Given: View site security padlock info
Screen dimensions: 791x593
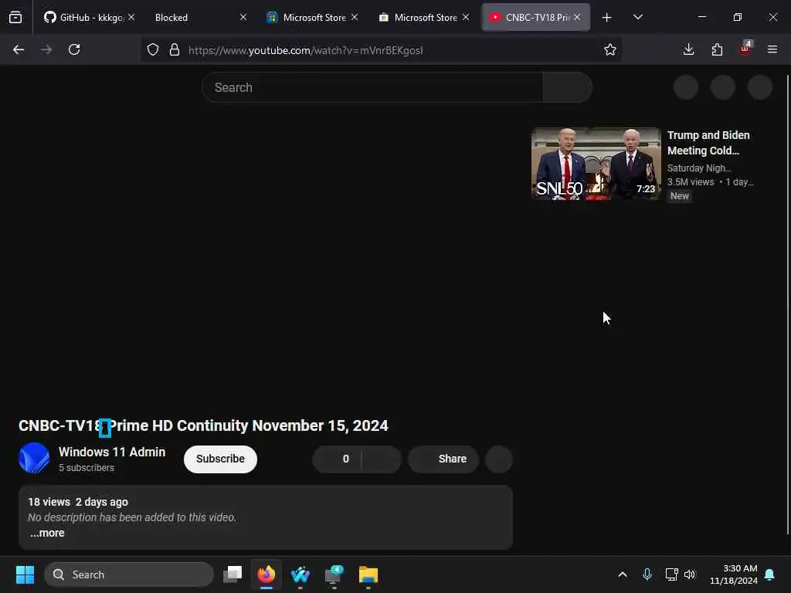Looking at the screenshot, I should [175, 49].
